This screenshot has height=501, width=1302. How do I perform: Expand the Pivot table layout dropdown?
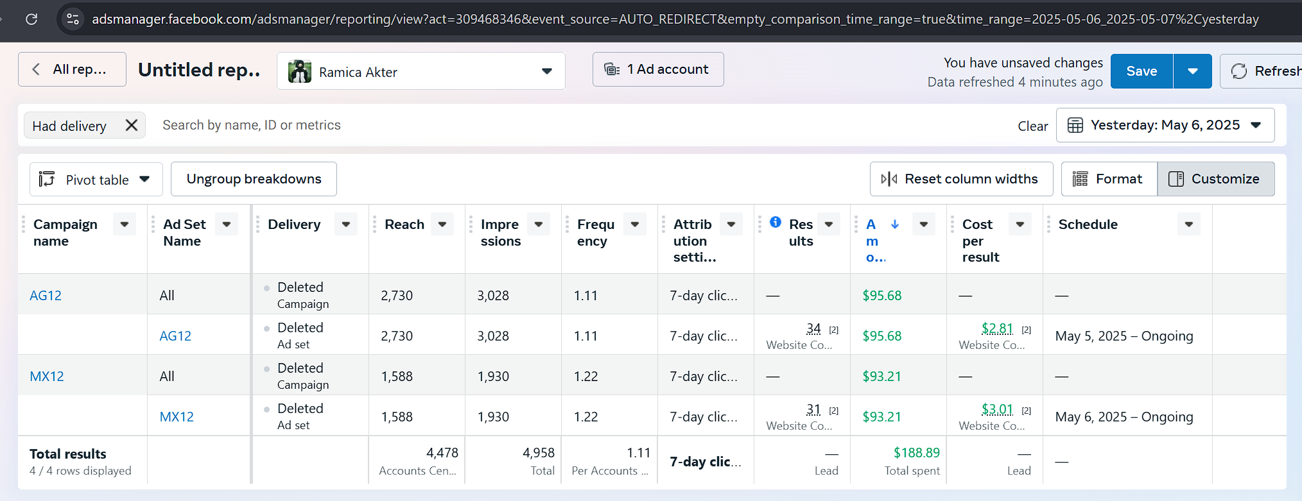tap(96, 180)
